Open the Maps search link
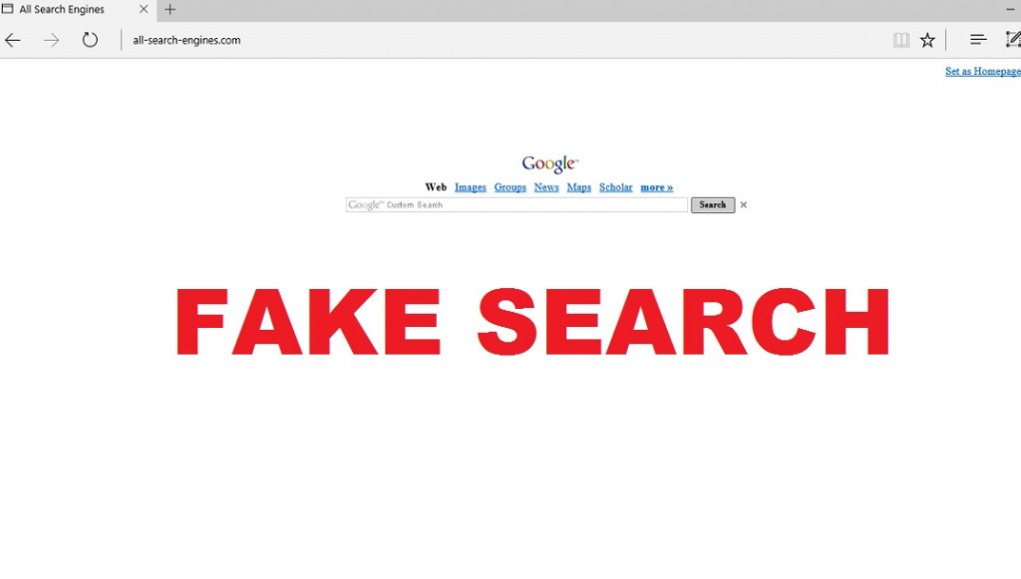The height and width of the screenshot is (579, 1021). [579, 187]
